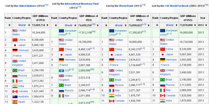Click the United Kingdom flag in the World Bank table
Screen dimensions: 209x104
(x=112, y=70)
